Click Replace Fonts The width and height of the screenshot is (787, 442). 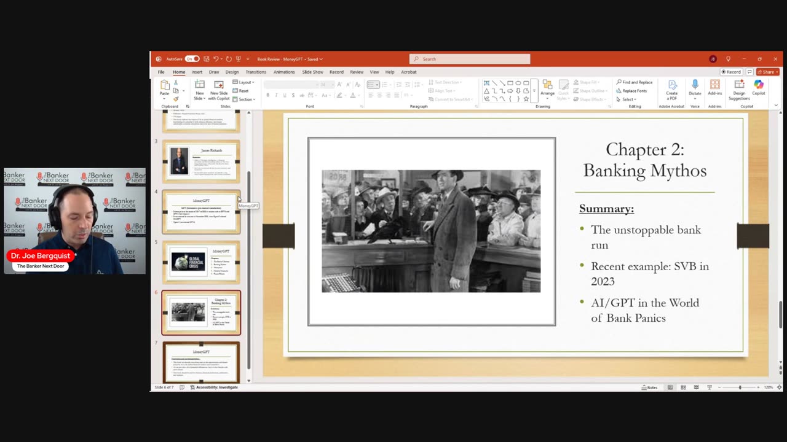[631, 91]
